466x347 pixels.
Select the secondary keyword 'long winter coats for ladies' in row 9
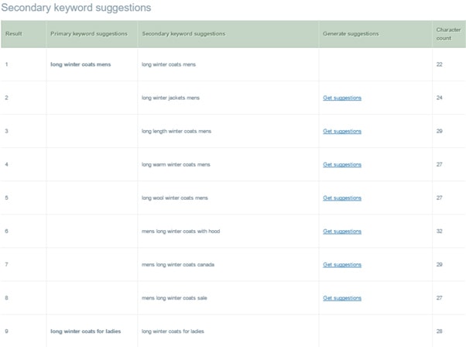pos(173,332)
